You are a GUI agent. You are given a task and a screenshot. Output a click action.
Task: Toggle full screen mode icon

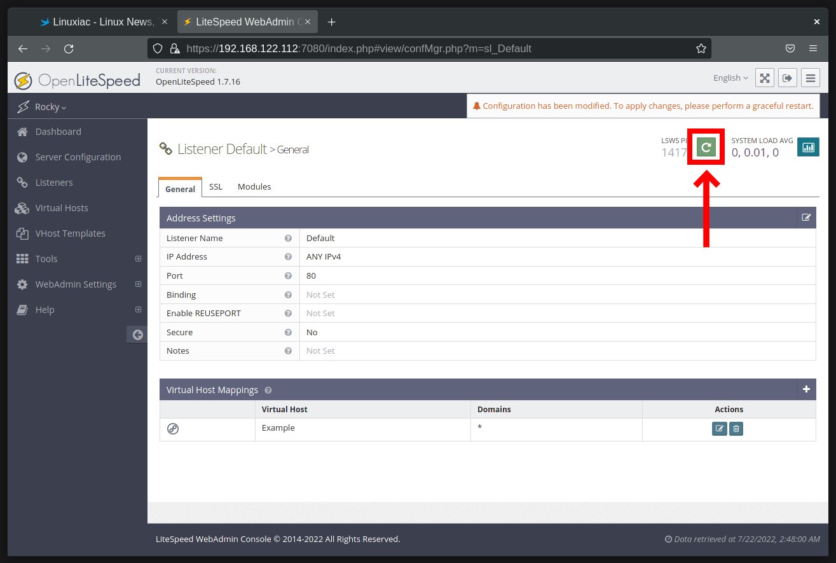pyautogui.click(x=765, y=78)
